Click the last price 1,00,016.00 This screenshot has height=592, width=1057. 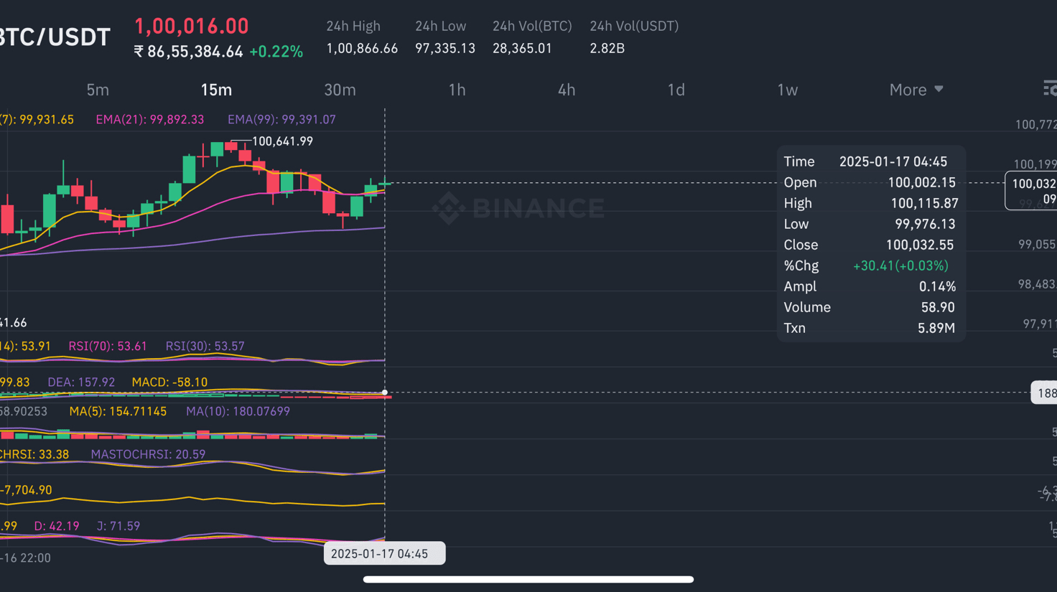click(192, 26)
